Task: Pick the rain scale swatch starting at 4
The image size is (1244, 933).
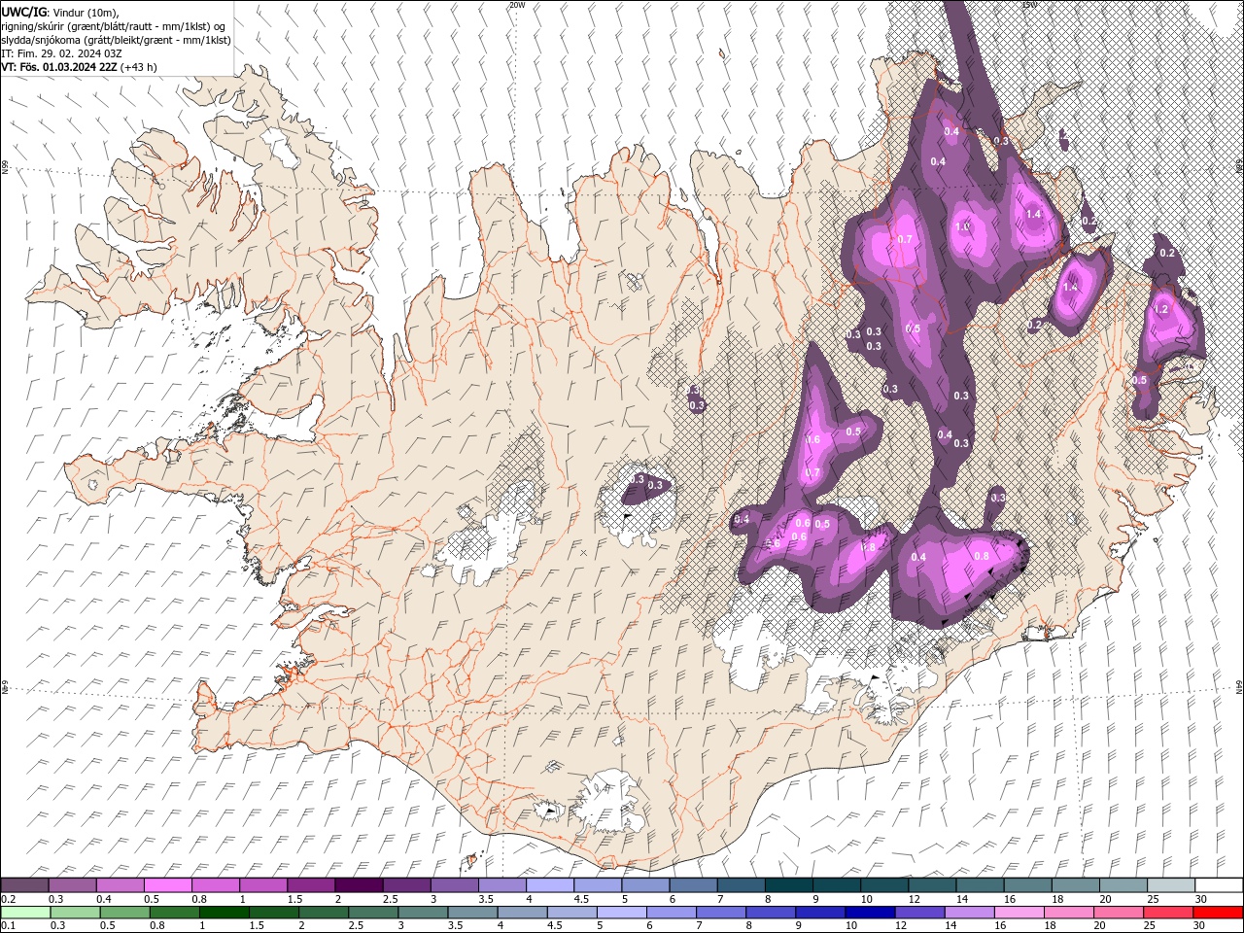Action: [522, 913]
